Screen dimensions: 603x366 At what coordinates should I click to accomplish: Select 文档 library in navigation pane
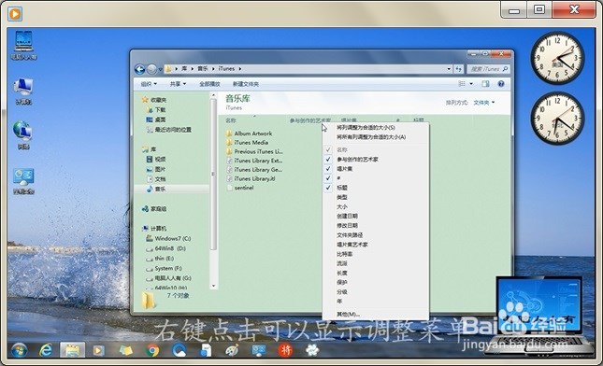click(156, 179)
